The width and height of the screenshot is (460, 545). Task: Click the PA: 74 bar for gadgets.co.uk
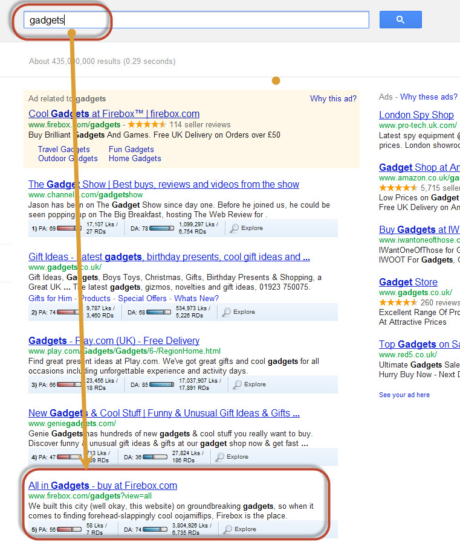click(x=69, y=312)
